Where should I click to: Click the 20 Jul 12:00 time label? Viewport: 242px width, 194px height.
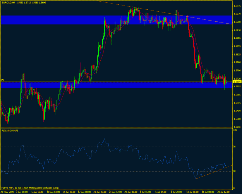point(223,192)
